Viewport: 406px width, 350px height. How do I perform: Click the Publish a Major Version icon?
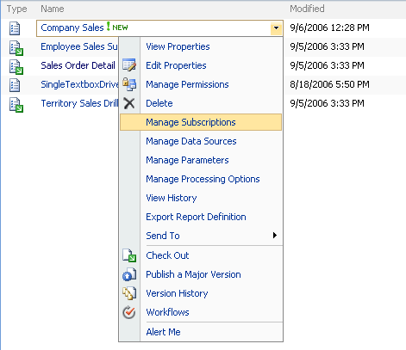(129, 274)
